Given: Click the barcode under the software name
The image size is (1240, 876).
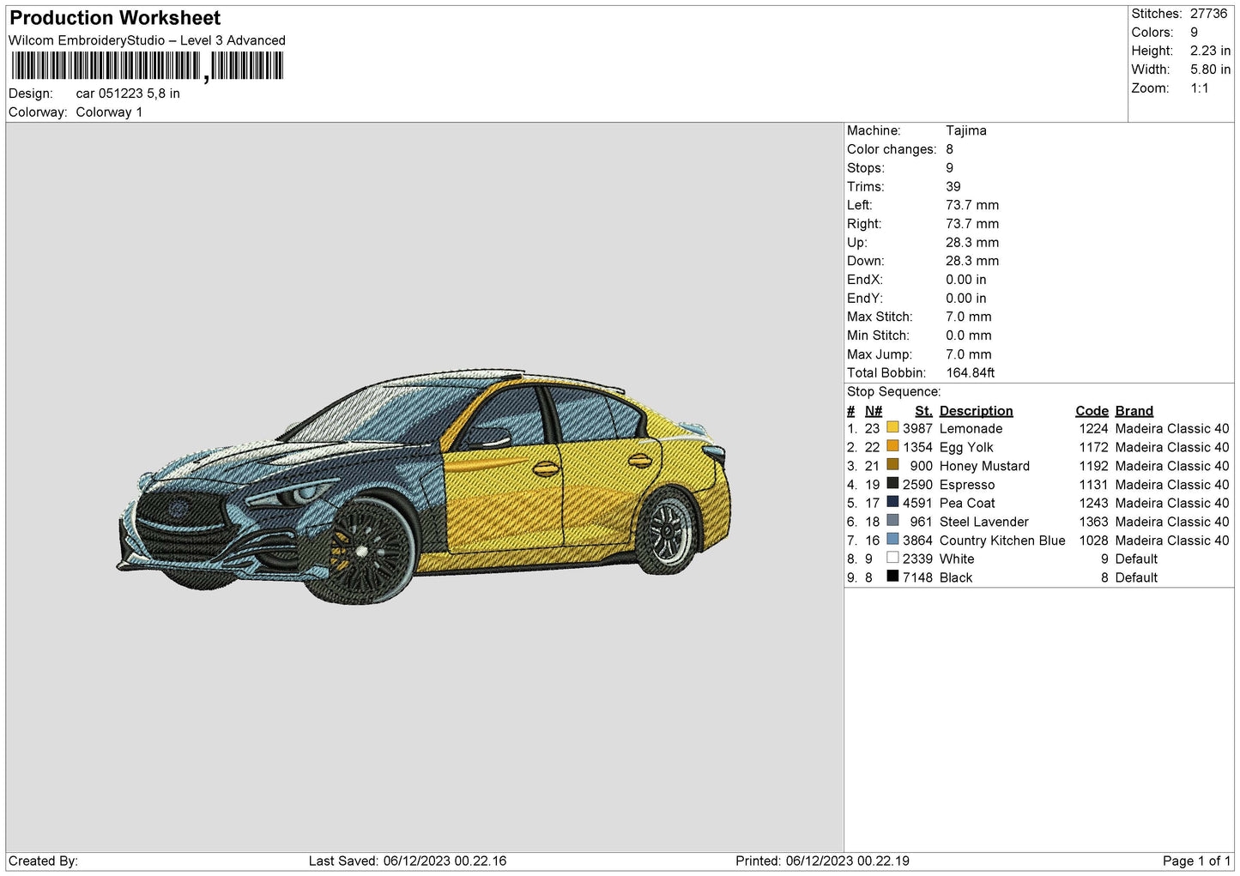Looking at the screenshot, I should [147, 66].
